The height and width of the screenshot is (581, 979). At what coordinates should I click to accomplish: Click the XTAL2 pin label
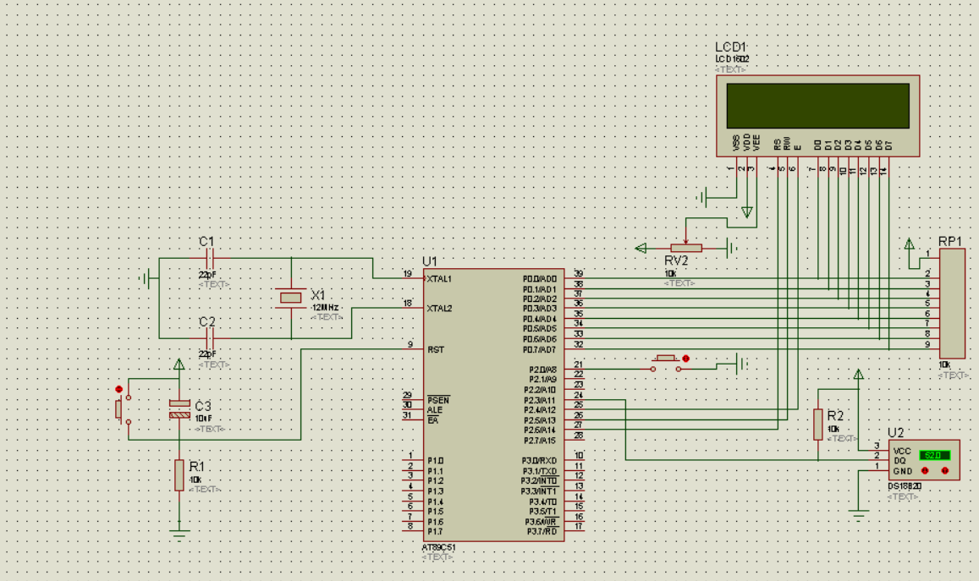pos(439,309)
